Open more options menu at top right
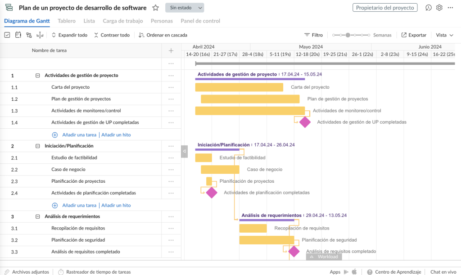Screen dimensions: 461x275 (x=450, y=8)
